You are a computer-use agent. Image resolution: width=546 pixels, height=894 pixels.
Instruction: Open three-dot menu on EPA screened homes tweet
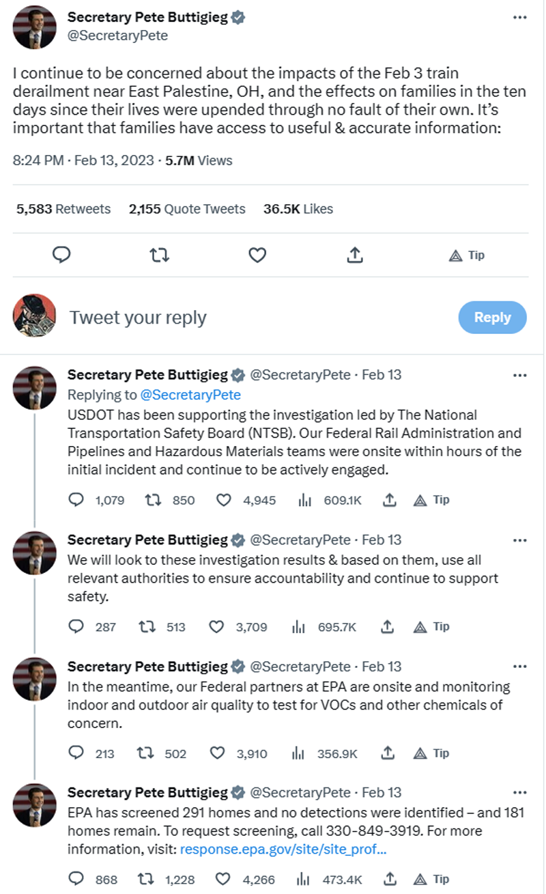pyautogui.click(x=520, y=793)
